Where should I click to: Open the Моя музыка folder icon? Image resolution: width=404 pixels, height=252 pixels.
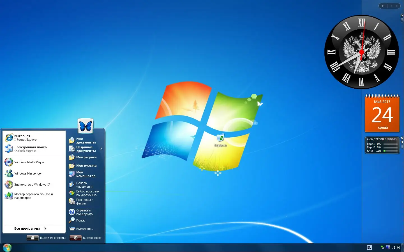pos(72,166)
